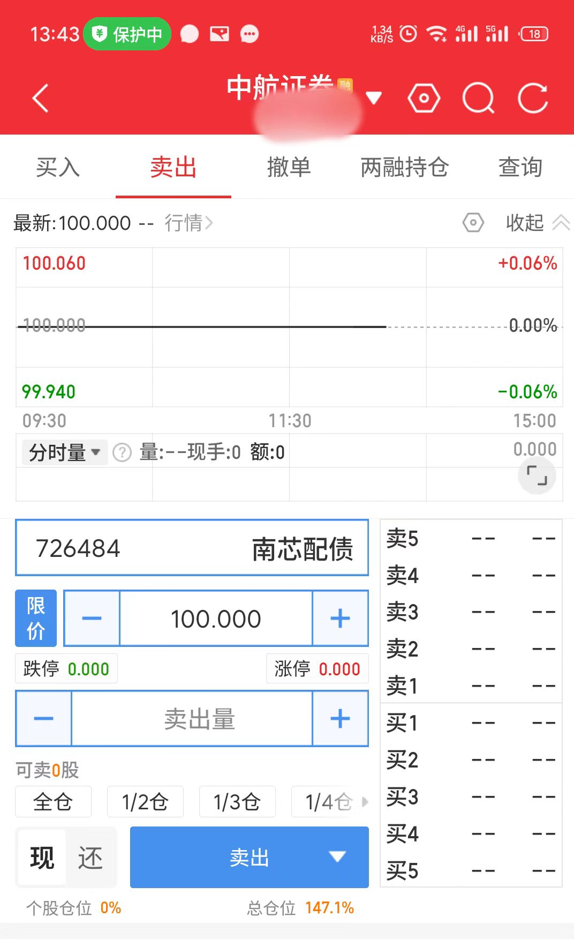Image resolution: width=574 pixels, height=946 pixels.
Task: Tap the 总仓位 147.1% value
Action: 330,907
